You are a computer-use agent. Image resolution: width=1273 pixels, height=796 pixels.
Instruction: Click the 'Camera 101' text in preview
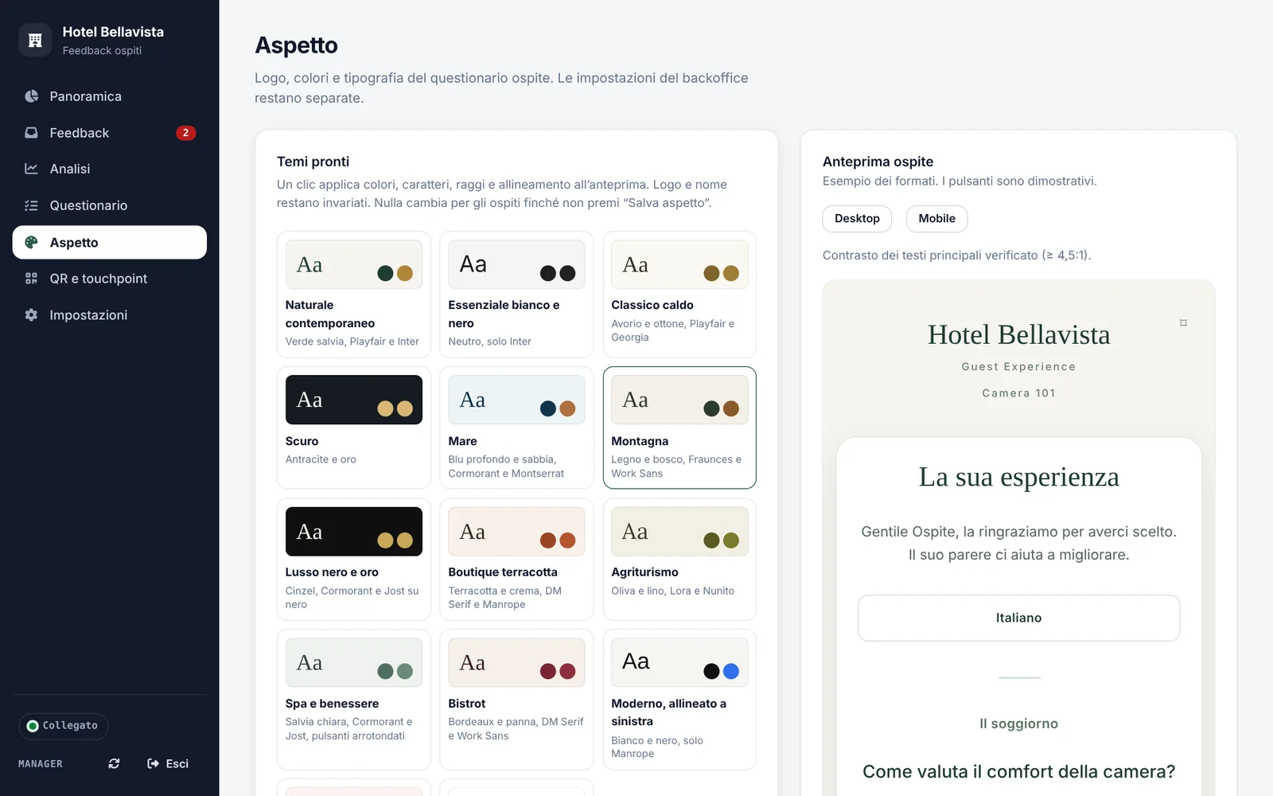coord(1018,393)
